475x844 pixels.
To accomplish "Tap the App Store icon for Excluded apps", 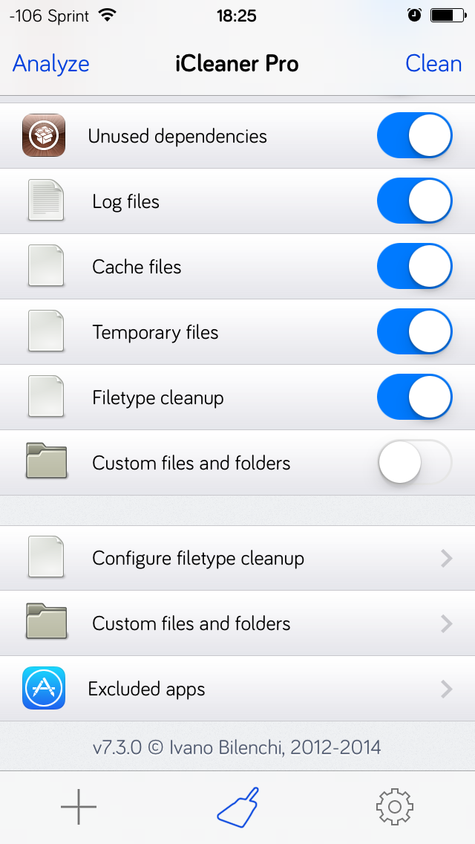I will coord(44,688).
